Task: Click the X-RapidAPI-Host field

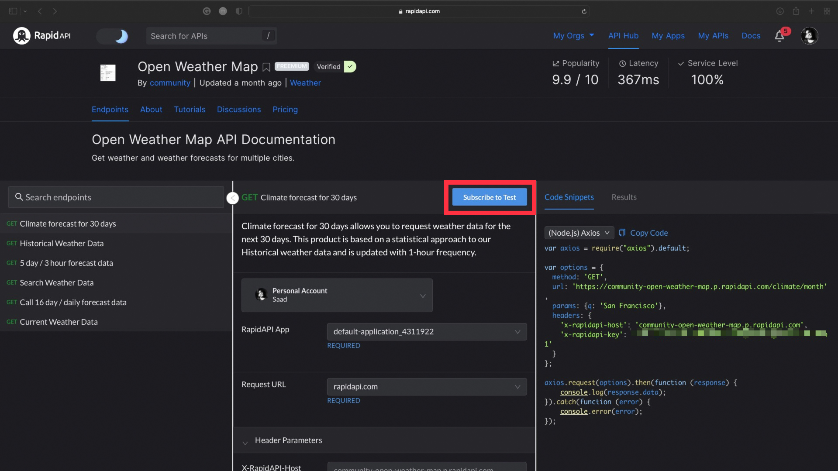Action: pyautogui.click(x=427, y=467)
